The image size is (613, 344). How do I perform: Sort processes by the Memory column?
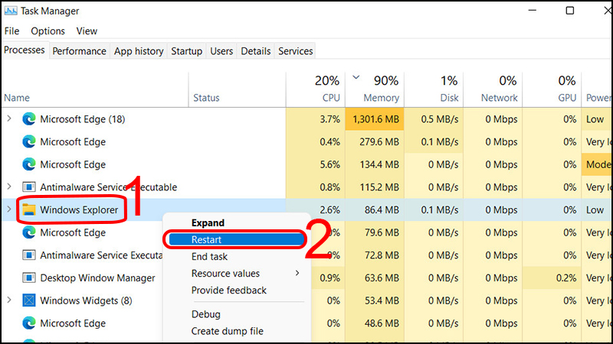pyautogui.click(x=375, y=89)
